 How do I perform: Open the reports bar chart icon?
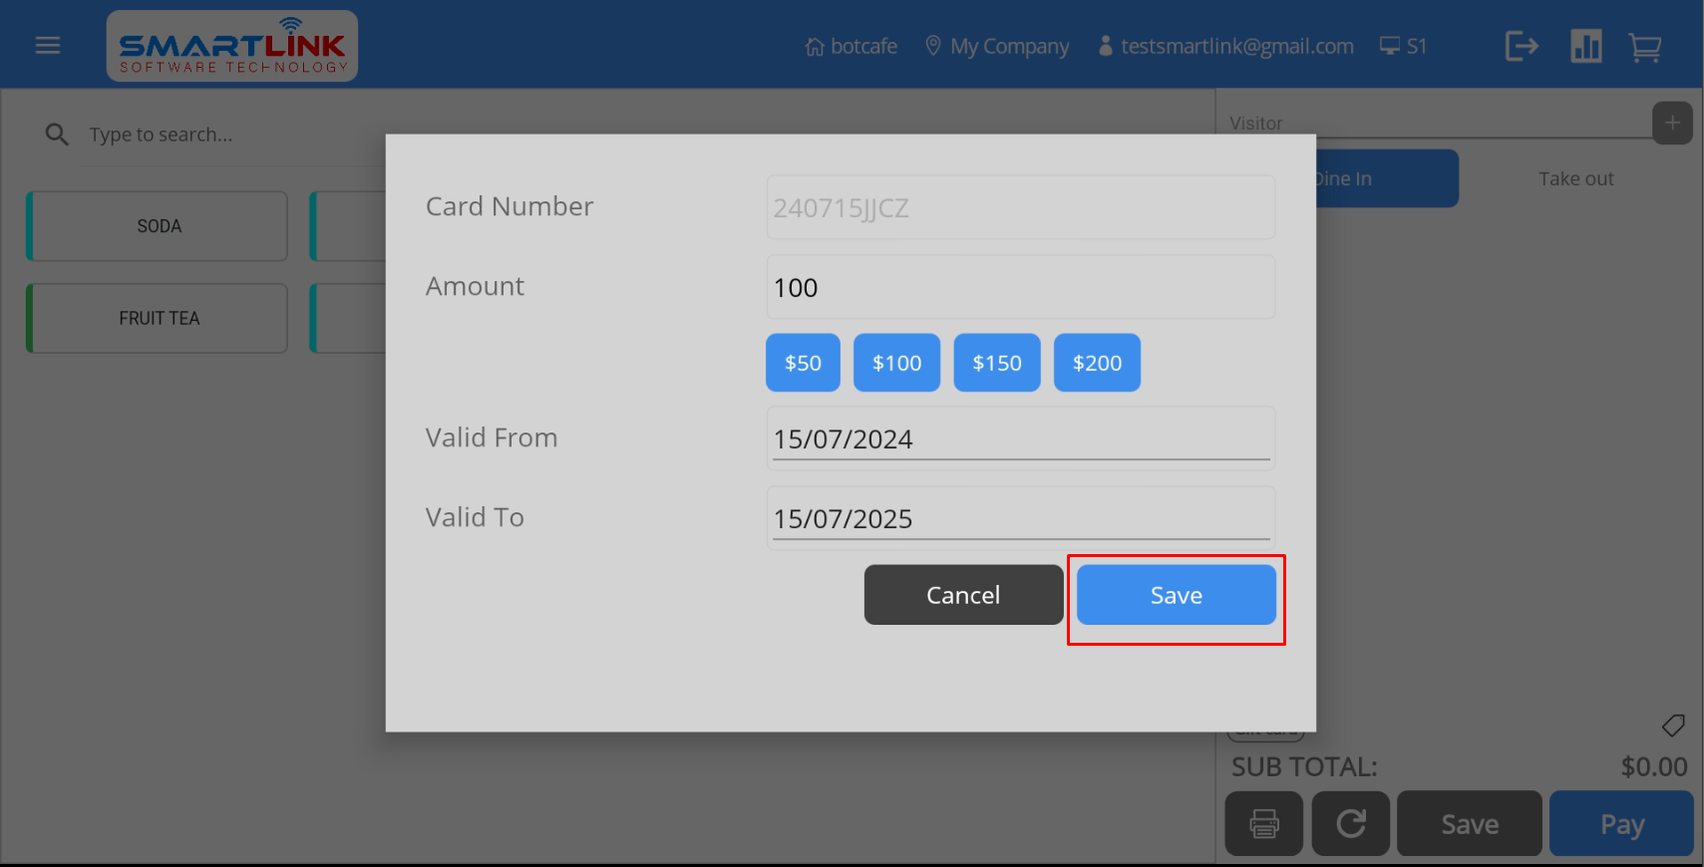tap(1585, 46)
